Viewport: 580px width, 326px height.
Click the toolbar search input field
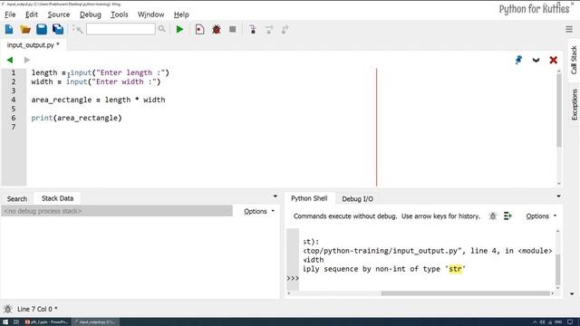[x=121, y=29]
